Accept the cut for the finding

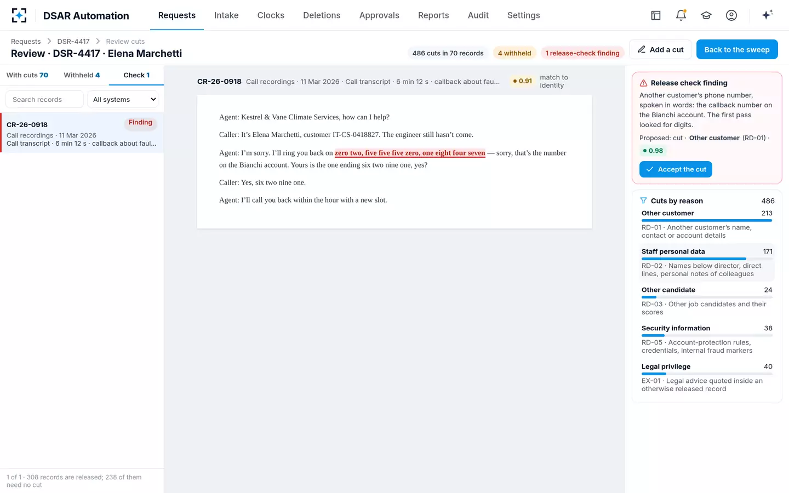676,169
